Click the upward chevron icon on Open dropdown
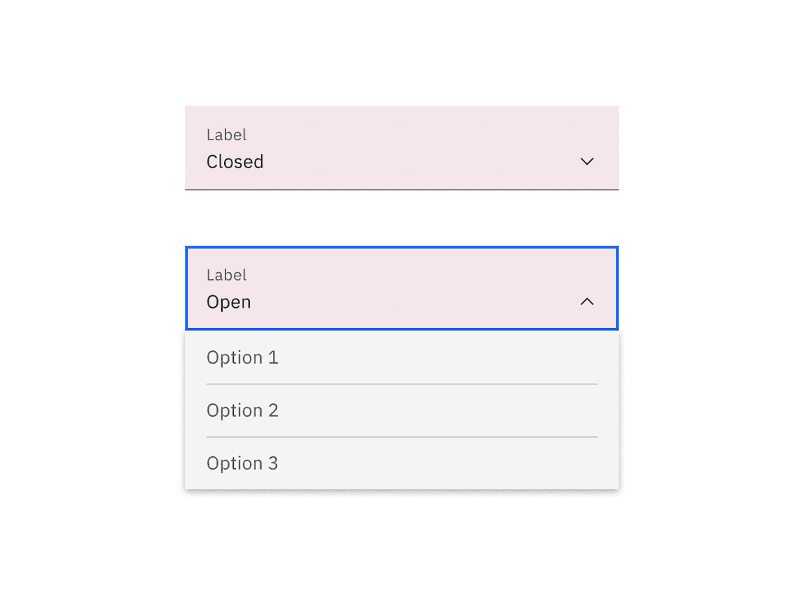 point(587,301)
